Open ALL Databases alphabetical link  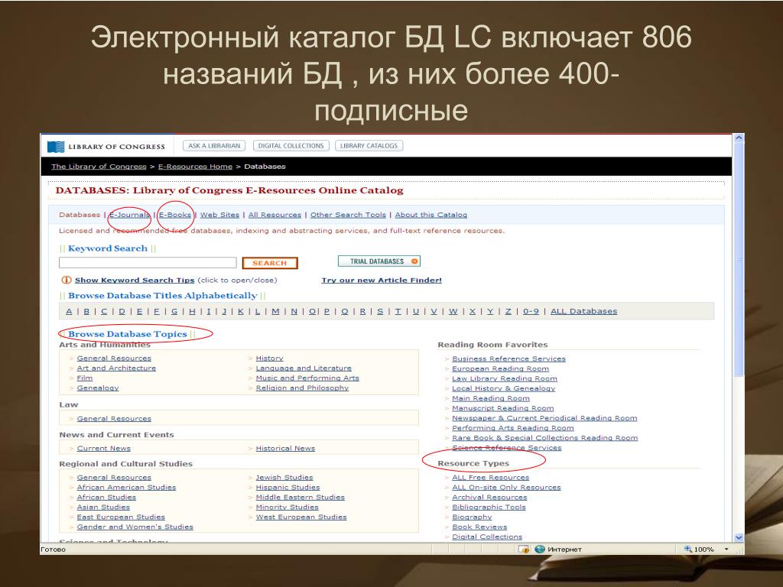point(583,311)
